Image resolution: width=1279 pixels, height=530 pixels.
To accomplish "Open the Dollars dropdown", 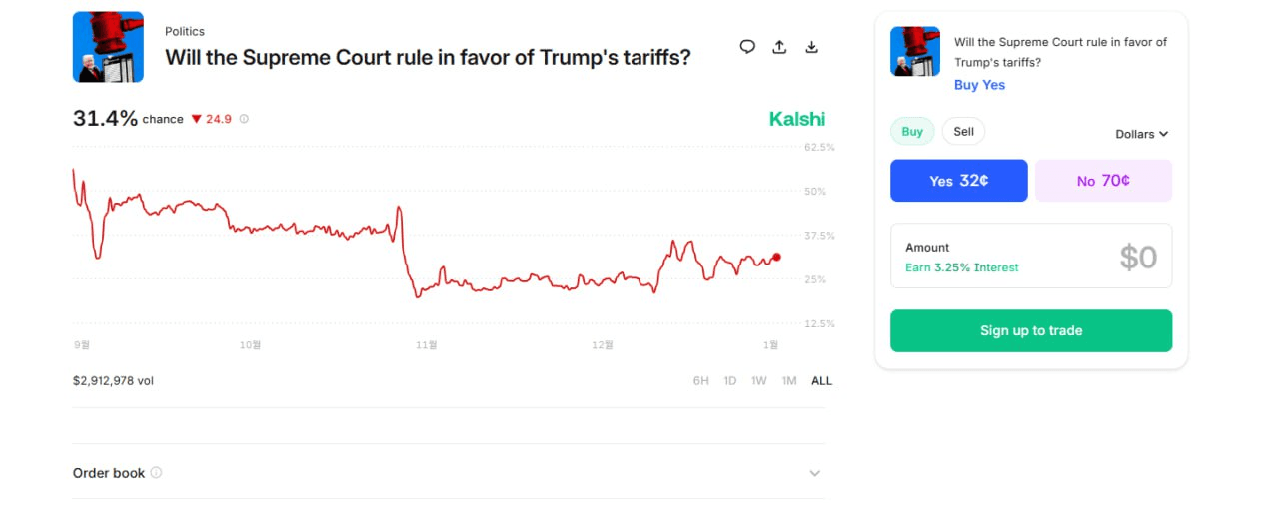I will pos(1141,134).
